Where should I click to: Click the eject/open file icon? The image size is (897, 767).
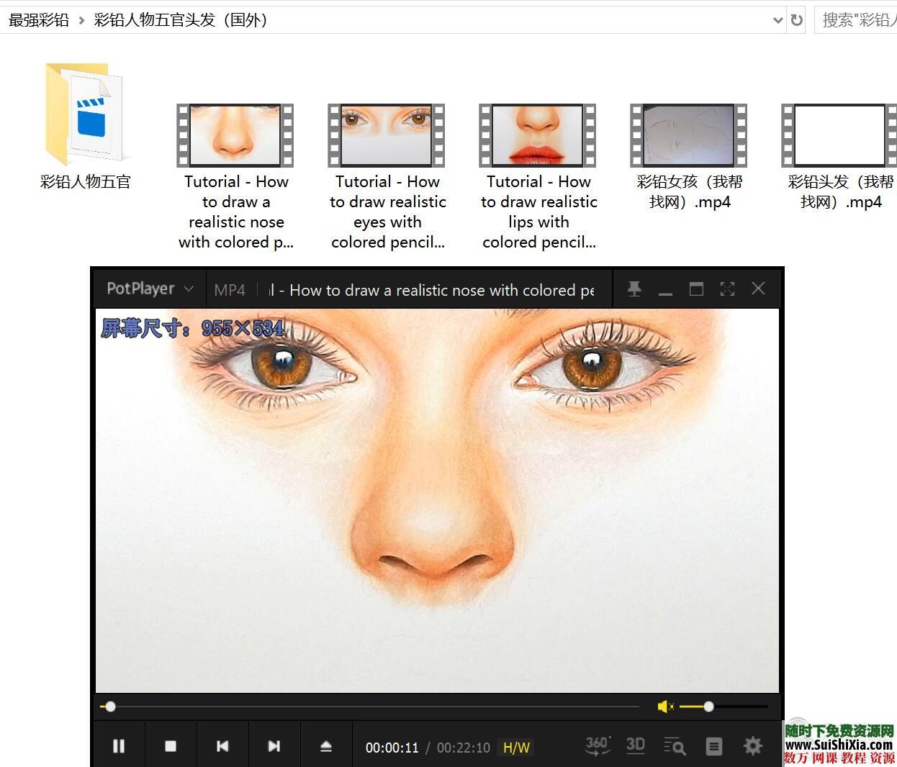pyautogui.click(x=325, y=746)
